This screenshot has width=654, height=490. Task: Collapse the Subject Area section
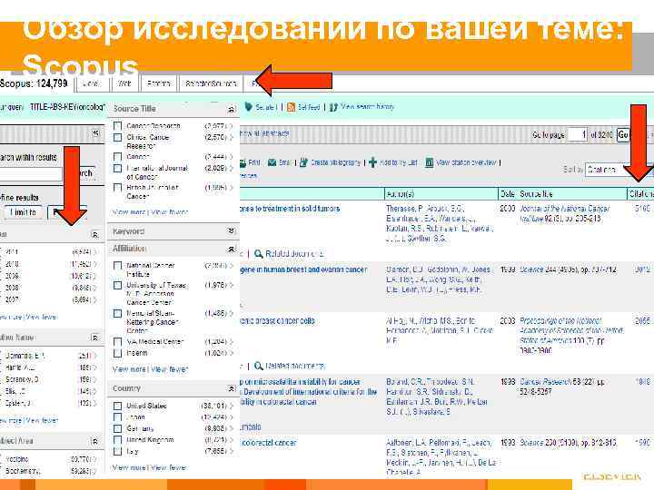[x=95, y=441]
